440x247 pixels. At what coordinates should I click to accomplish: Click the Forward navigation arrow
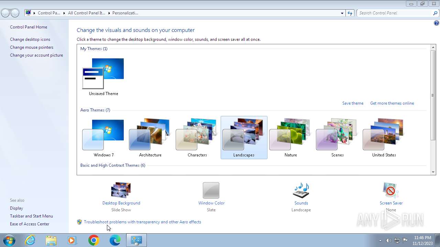point(15,13)
